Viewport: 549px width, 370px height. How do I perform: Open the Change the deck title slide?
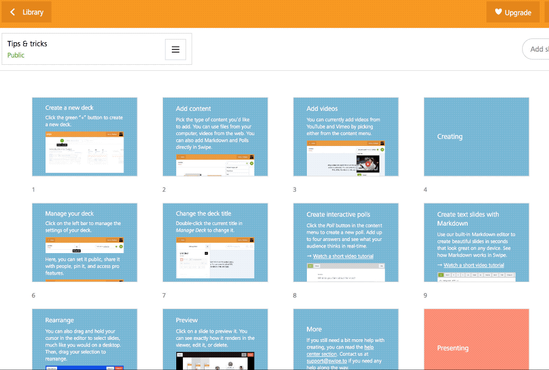point(215,243)
